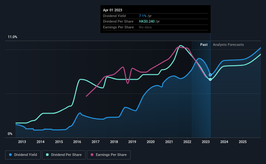Toggle the Dividend Per Share legend button
The width and height of the screenshot is (266, 164).
click(x=64, y=155)
